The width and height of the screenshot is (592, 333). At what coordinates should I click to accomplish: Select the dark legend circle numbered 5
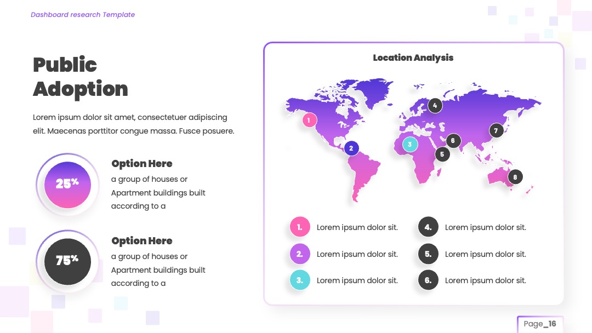[428, 254]
